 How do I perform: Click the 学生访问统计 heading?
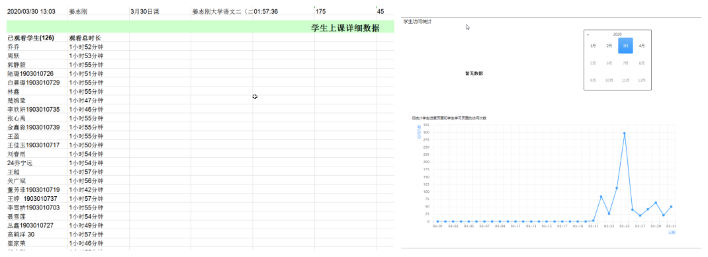(418, 21)
